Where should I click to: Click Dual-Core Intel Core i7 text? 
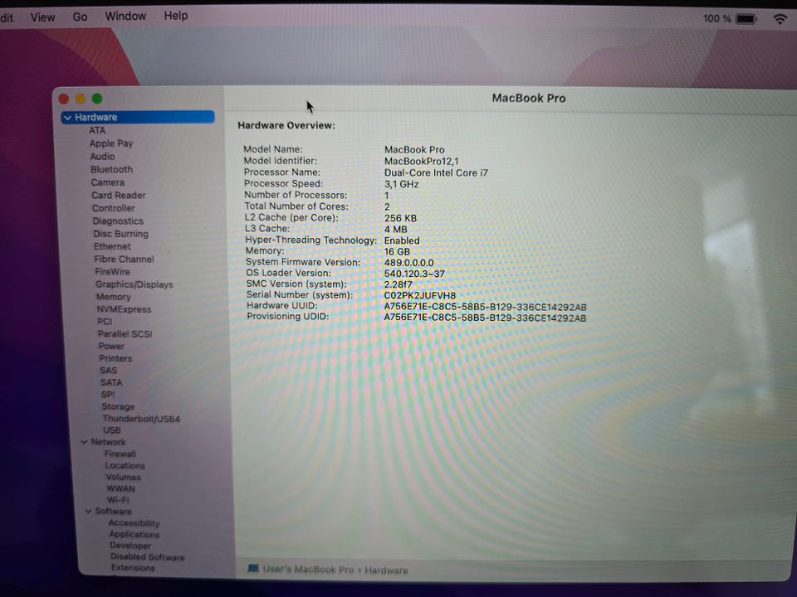[436, 173]
